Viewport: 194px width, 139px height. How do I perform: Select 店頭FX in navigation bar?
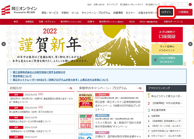pyautogui.click(x=91, y=22)
